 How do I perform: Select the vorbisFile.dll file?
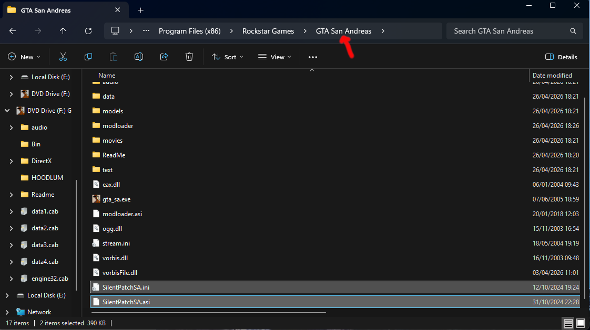pyautogui.click(x=335, y=273)
